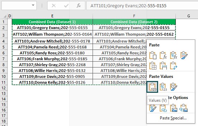
Task: Click cell ATT102;William Thompson;202-555-0162 in column F
Action: (134, 34)
